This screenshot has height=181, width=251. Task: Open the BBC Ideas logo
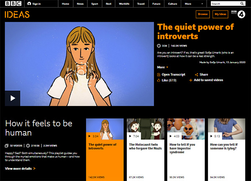(x=17, y=14)
